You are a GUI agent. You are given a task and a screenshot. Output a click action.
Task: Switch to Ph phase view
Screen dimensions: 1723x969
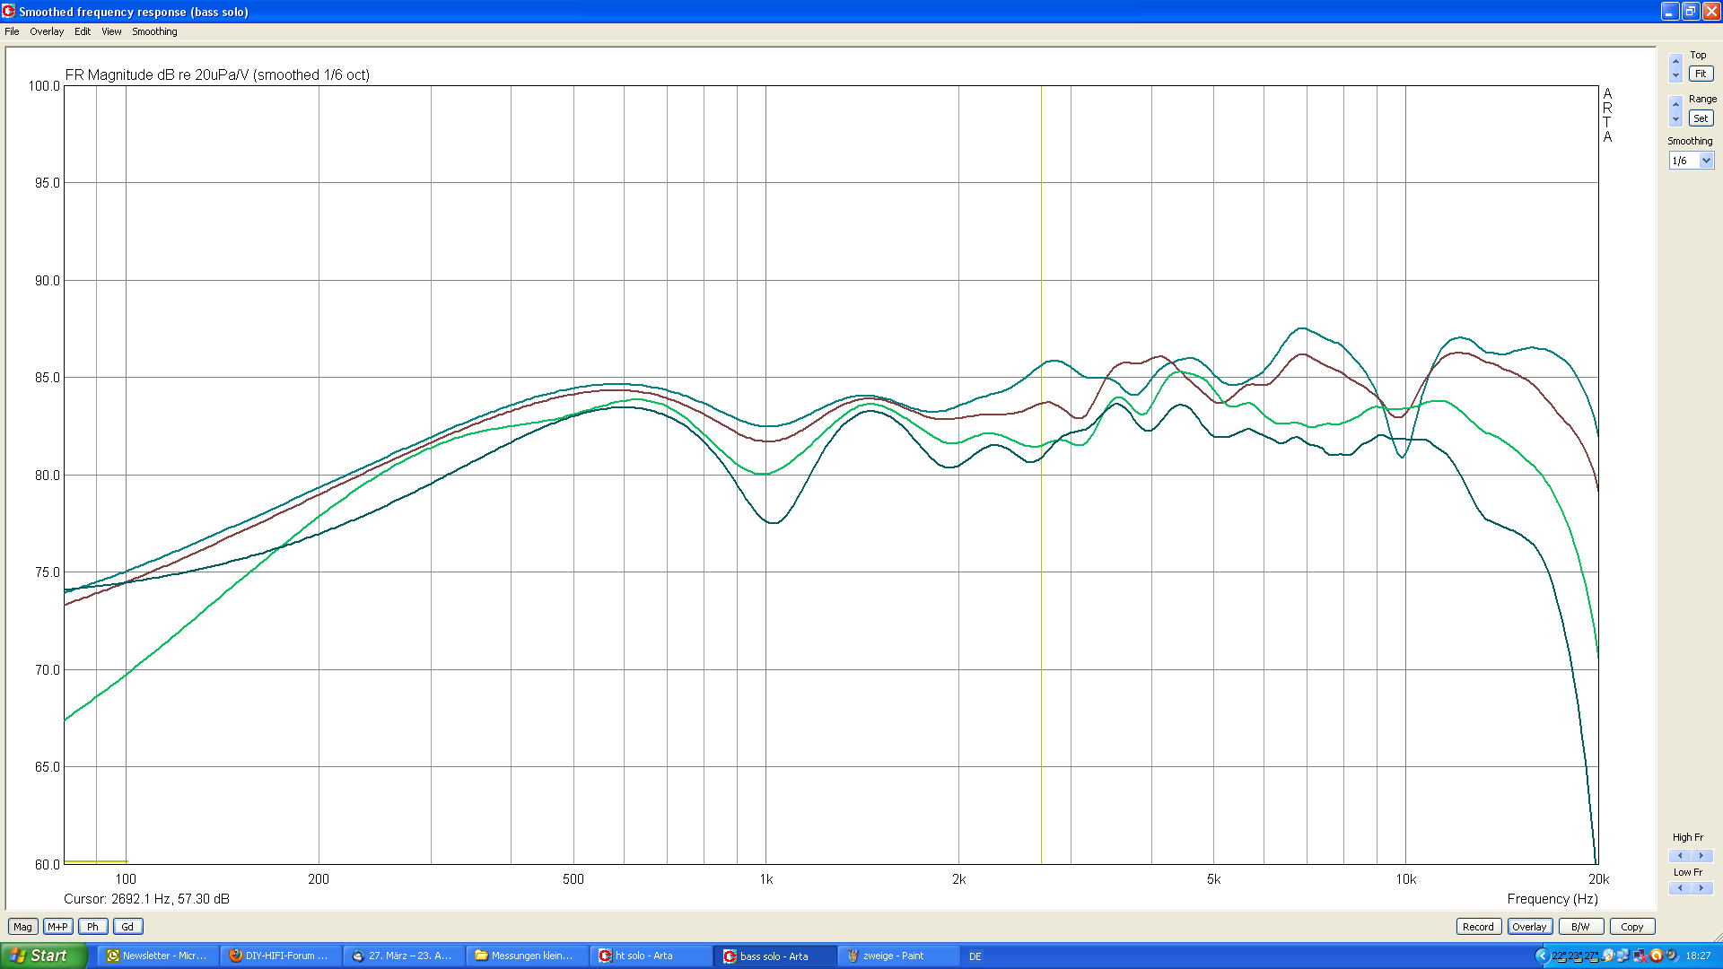click(92, 927)
